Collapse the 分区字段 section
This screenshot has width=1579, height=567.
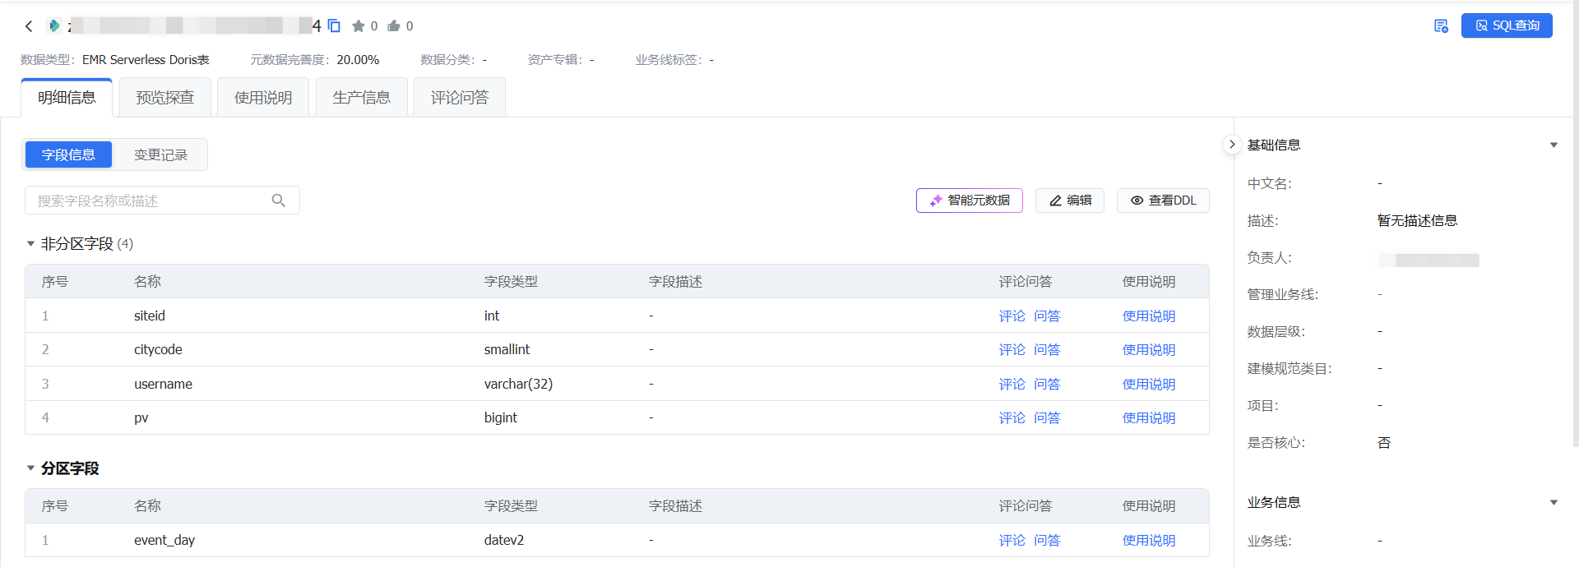click(30, 468)
